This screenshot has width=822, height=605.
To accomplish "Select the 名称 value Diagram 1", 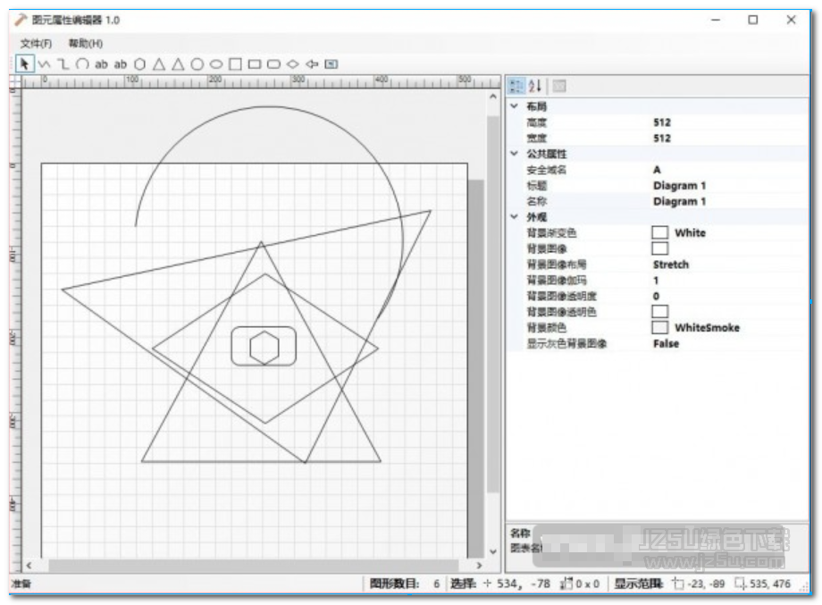I will tap(679, 201).
